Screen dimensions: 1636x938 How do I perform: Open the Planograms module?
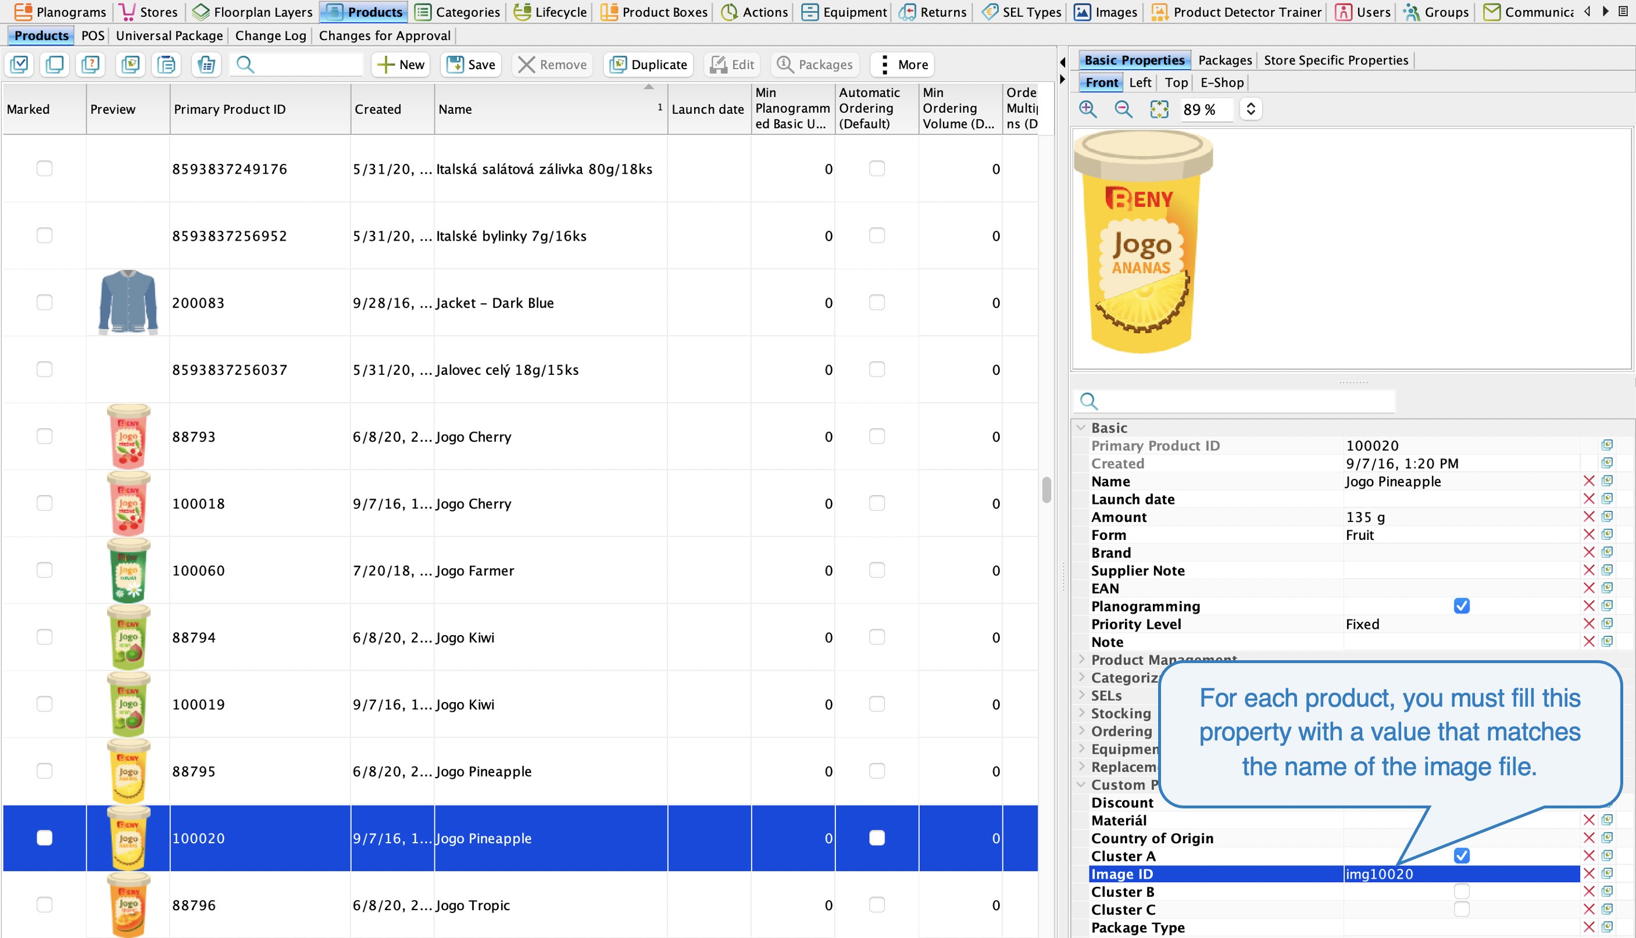60,12
